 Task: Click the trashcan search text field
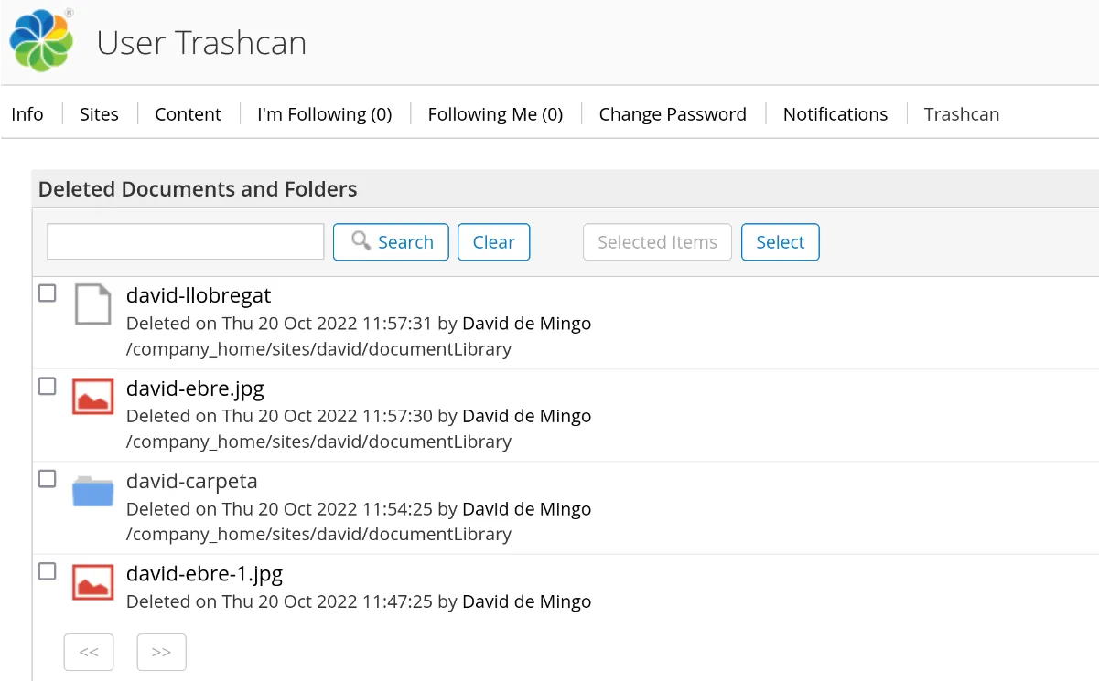(x=186, y=241)
